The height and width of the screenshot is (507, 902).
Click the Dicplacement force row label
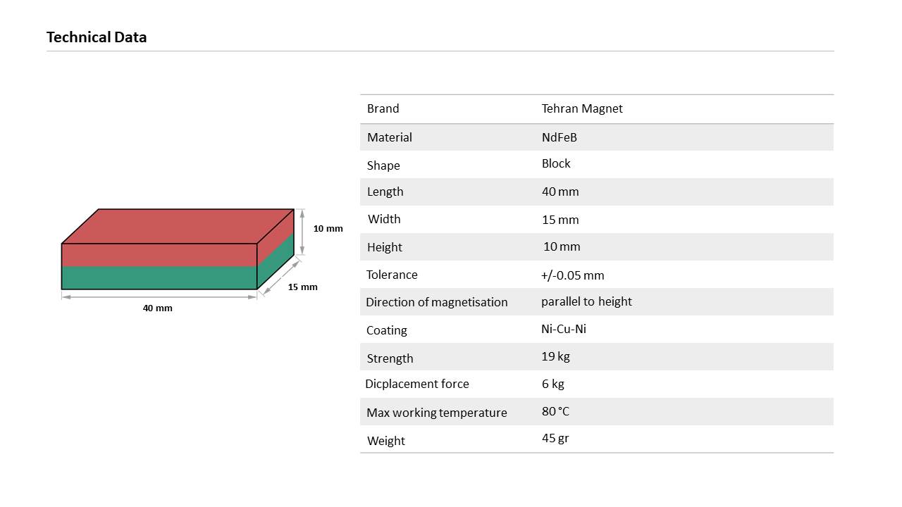tap(417, 384)
